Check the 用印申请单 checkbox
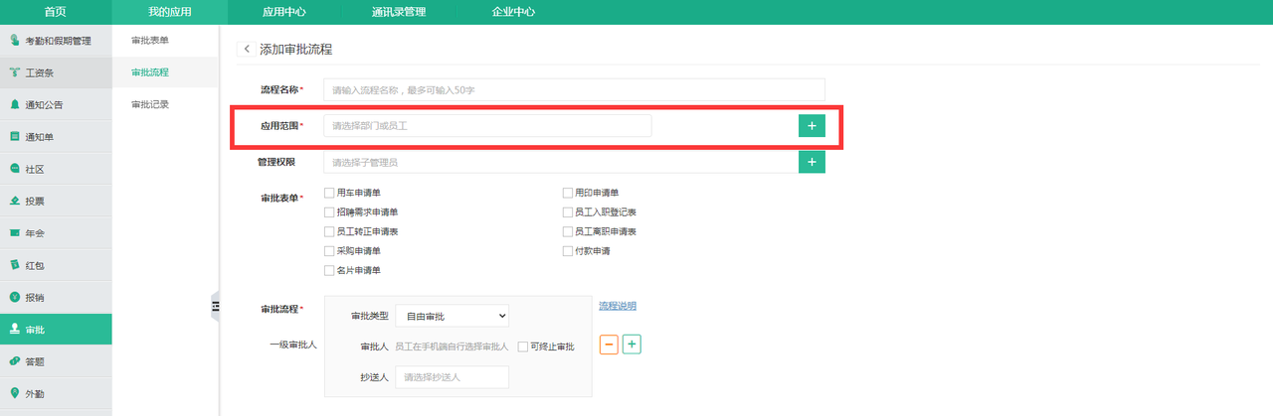Viewport: 1273px width, 416px height. (567, 193)
